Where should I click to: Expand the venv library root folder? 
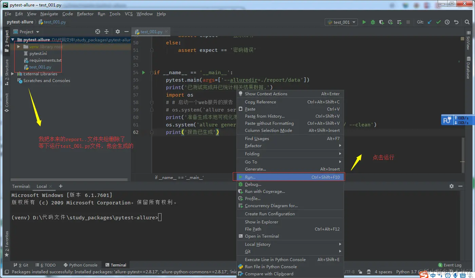coord(19,47)
